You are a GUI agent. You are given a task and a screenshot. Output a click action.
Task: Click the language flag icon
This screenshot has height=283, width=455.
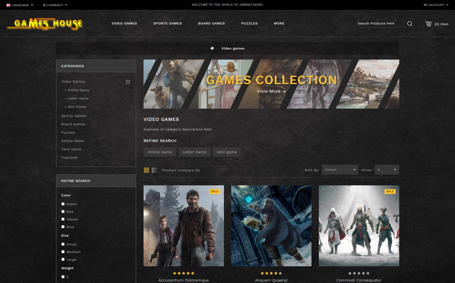[x=8, y=5]
